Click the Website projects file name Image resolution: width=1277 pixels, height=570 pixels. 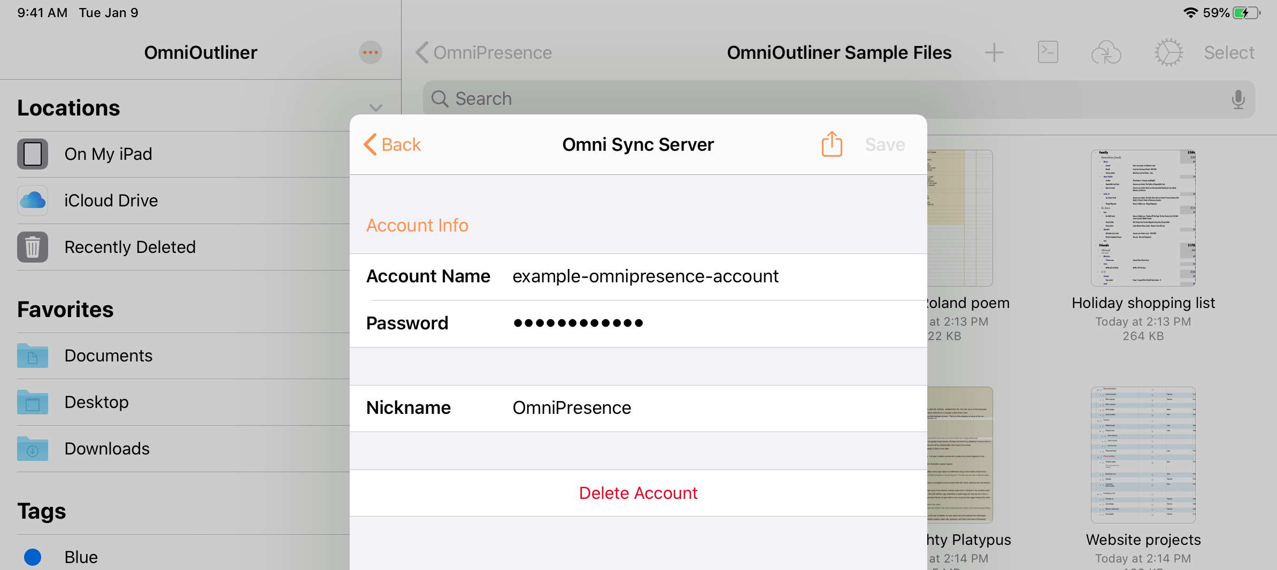1143,540
